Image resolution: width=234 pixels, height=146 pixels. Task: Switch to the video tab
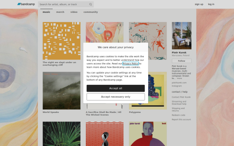[x=74, y=12]
